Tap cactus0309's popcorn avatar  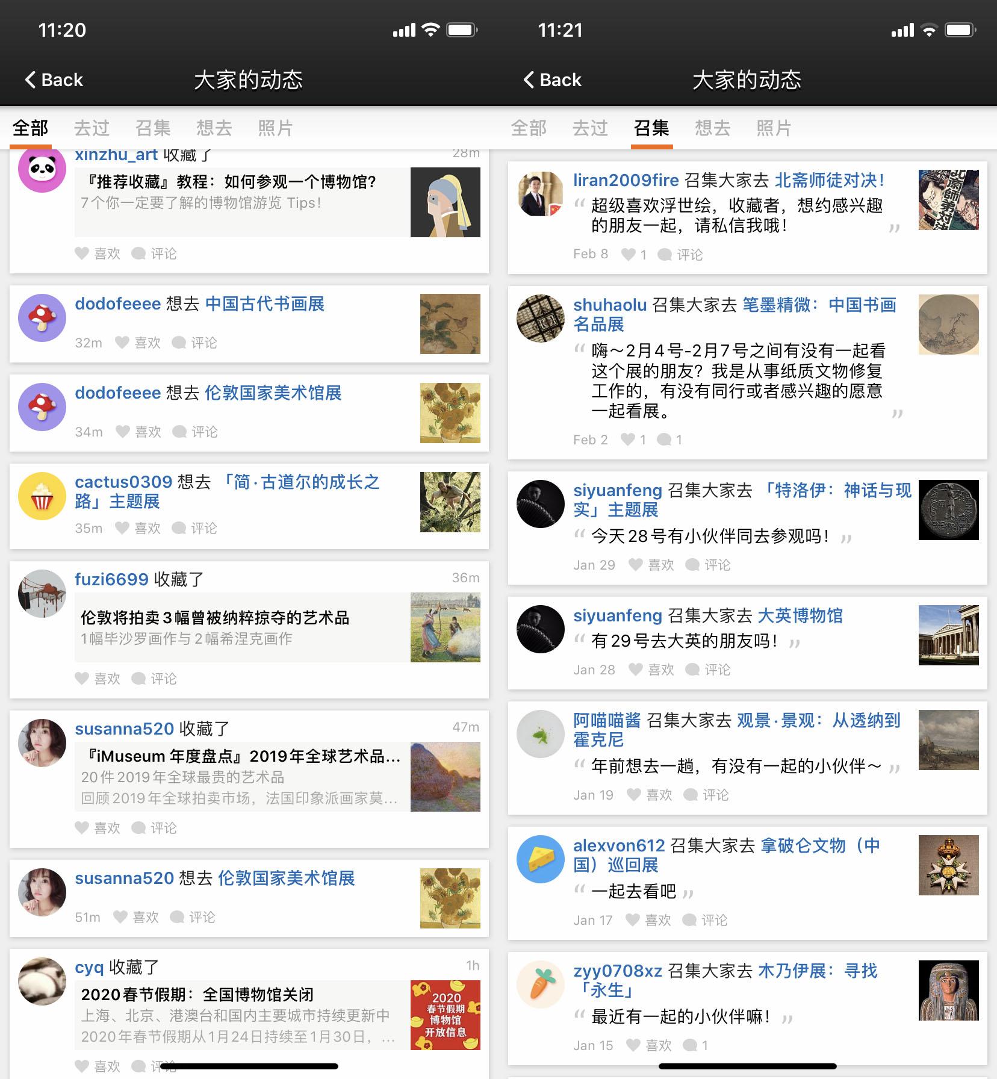[42, 496]
